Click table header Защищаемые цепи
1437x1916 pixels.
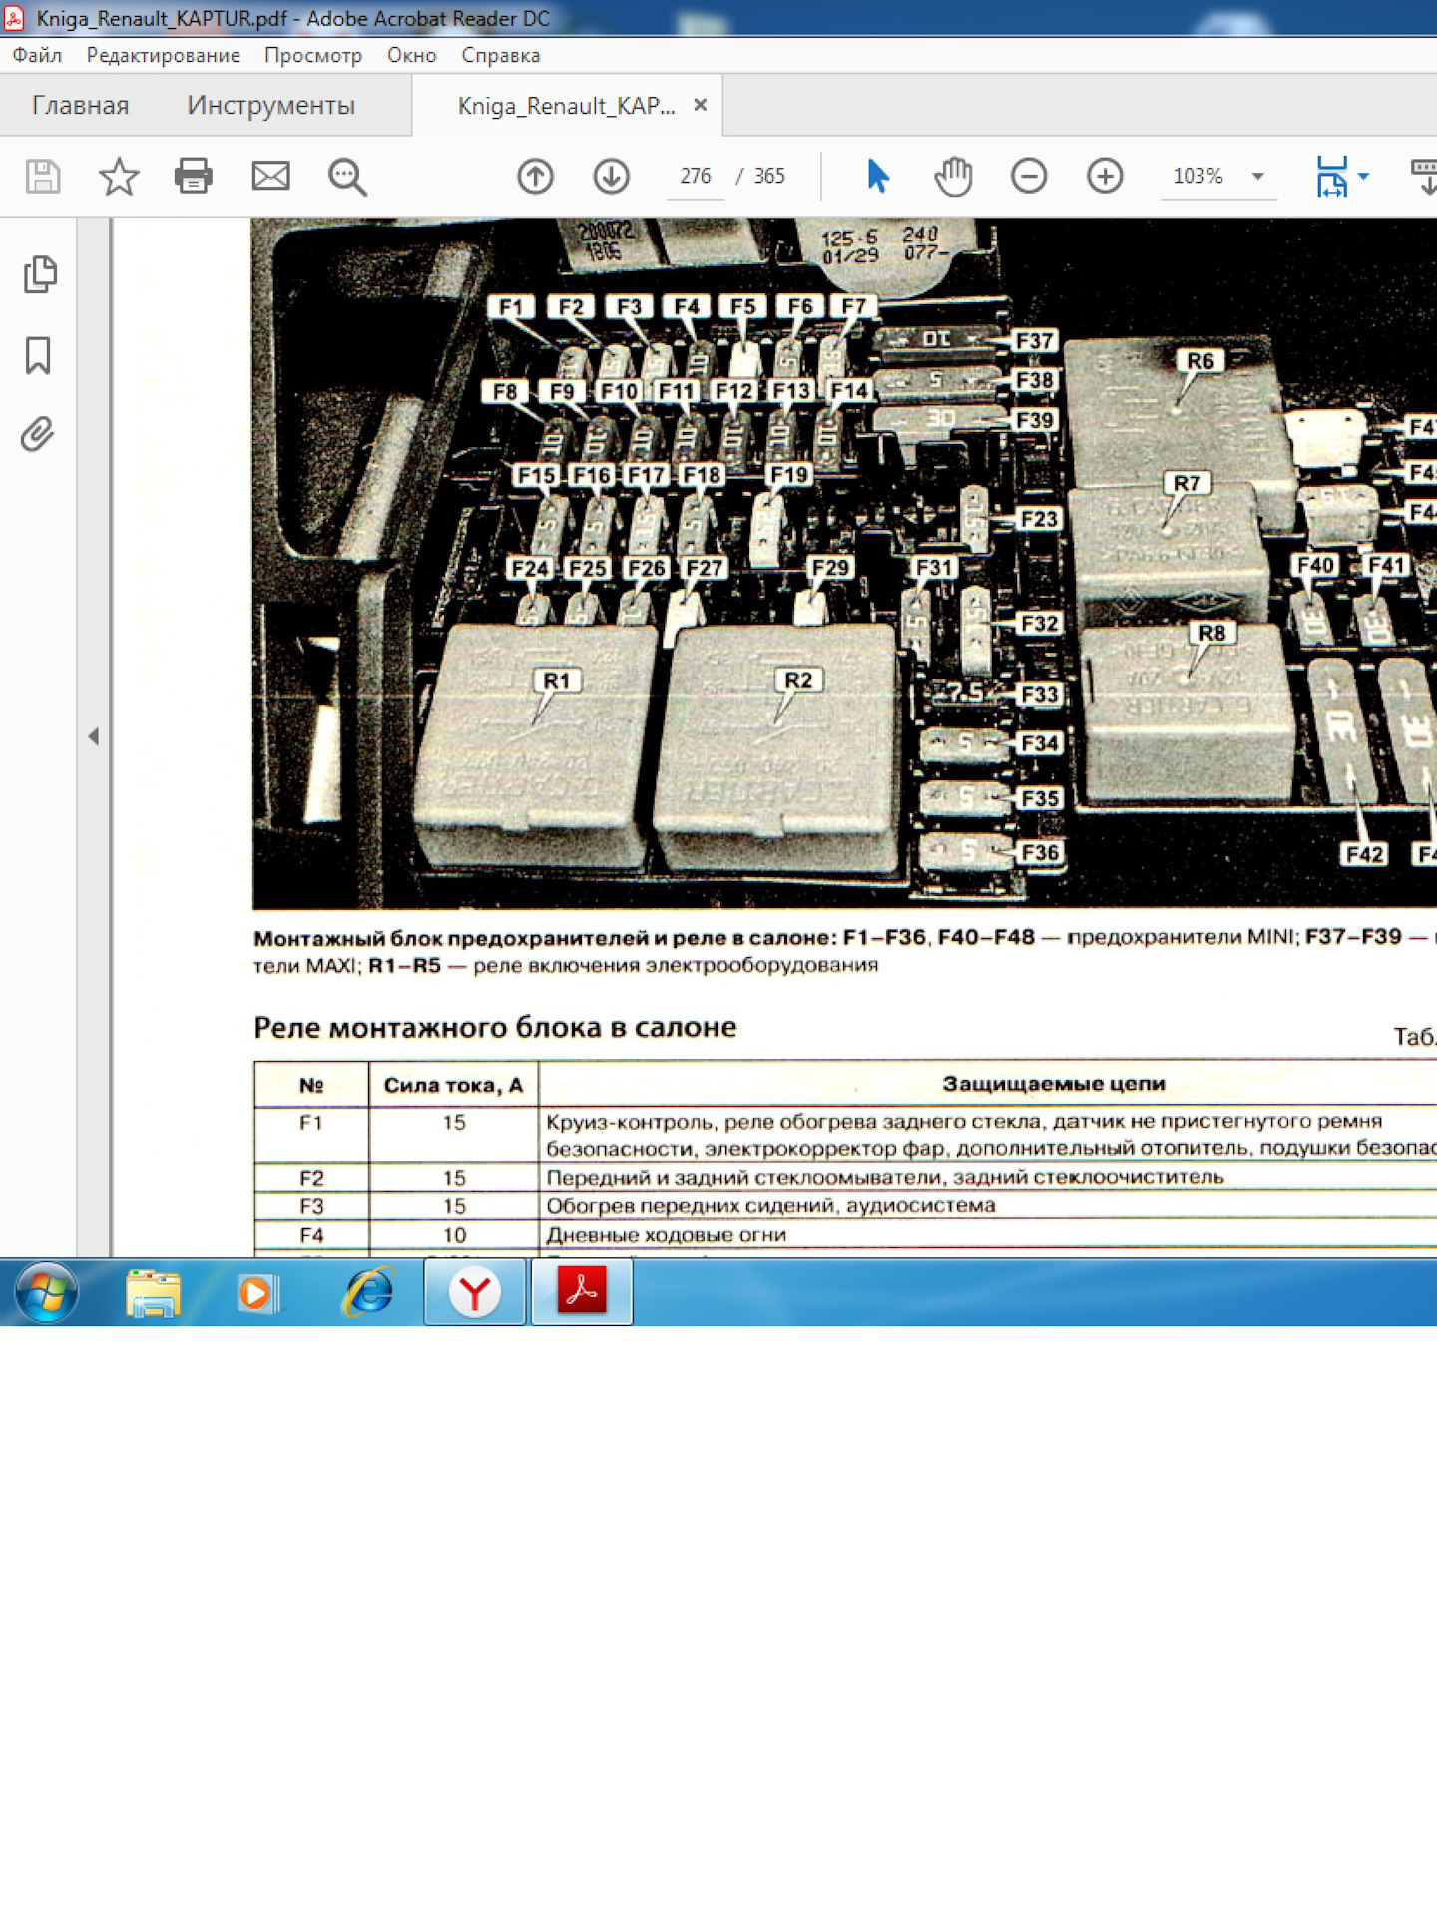coord(1054,1084)
